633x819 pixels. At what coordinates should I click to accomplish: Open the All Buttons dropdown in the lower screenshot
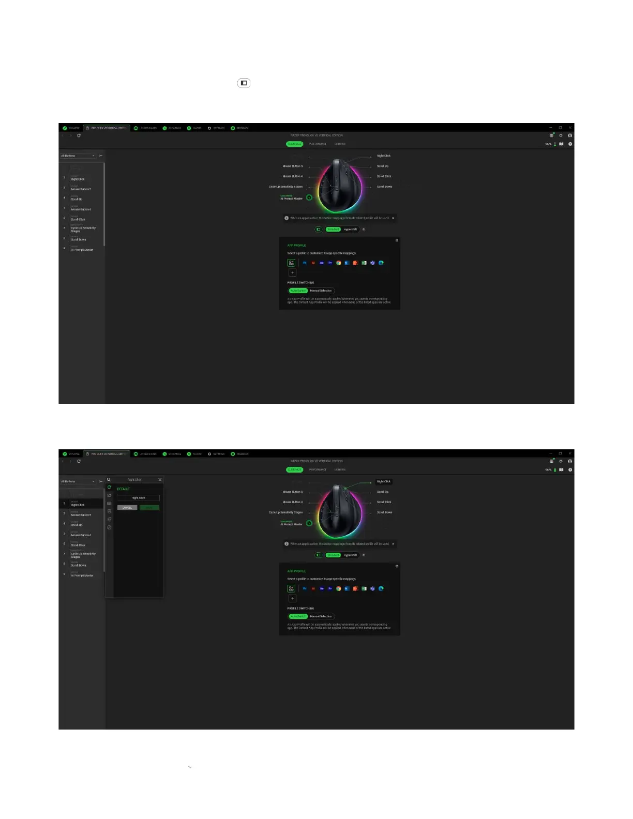[78, 481]
